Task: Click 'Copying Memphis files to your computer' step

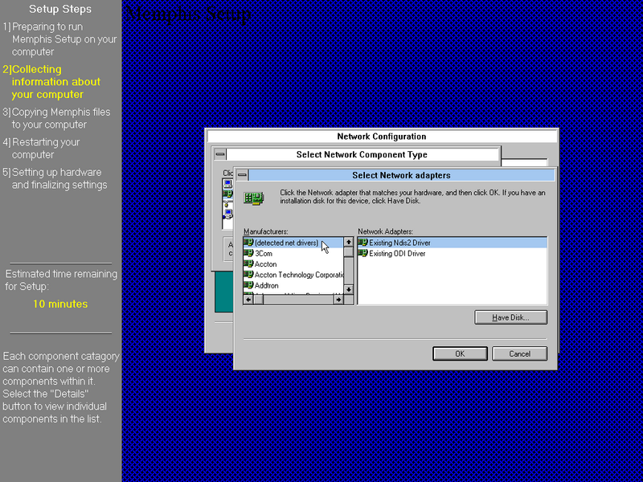Action: (x=56, y=118)
